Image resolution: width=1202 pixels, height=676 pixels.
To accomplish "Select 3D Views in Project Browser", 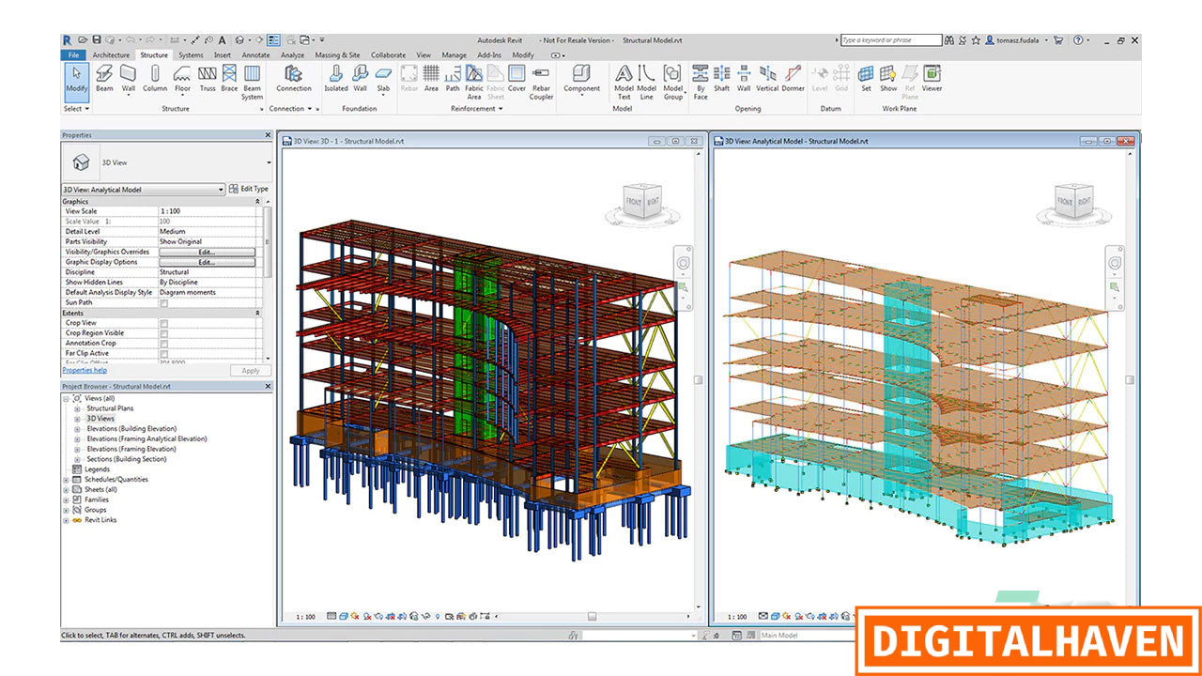I will coord(100,419).
